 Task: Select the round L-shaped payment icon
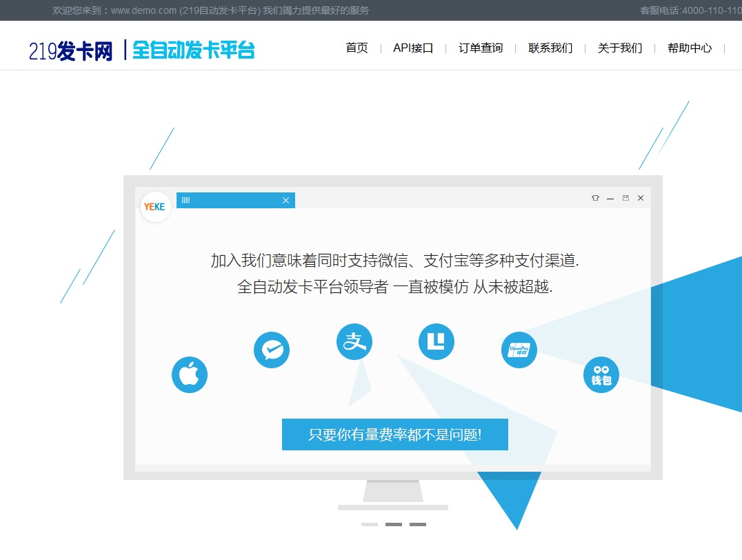coord(437,341)
